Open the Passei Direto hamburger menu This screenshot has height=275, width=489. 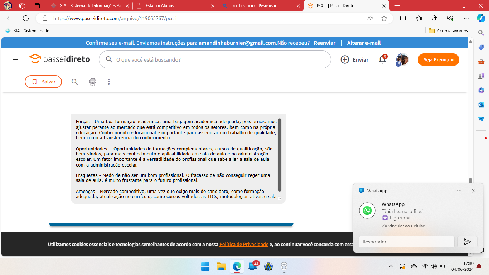(15, 59)
